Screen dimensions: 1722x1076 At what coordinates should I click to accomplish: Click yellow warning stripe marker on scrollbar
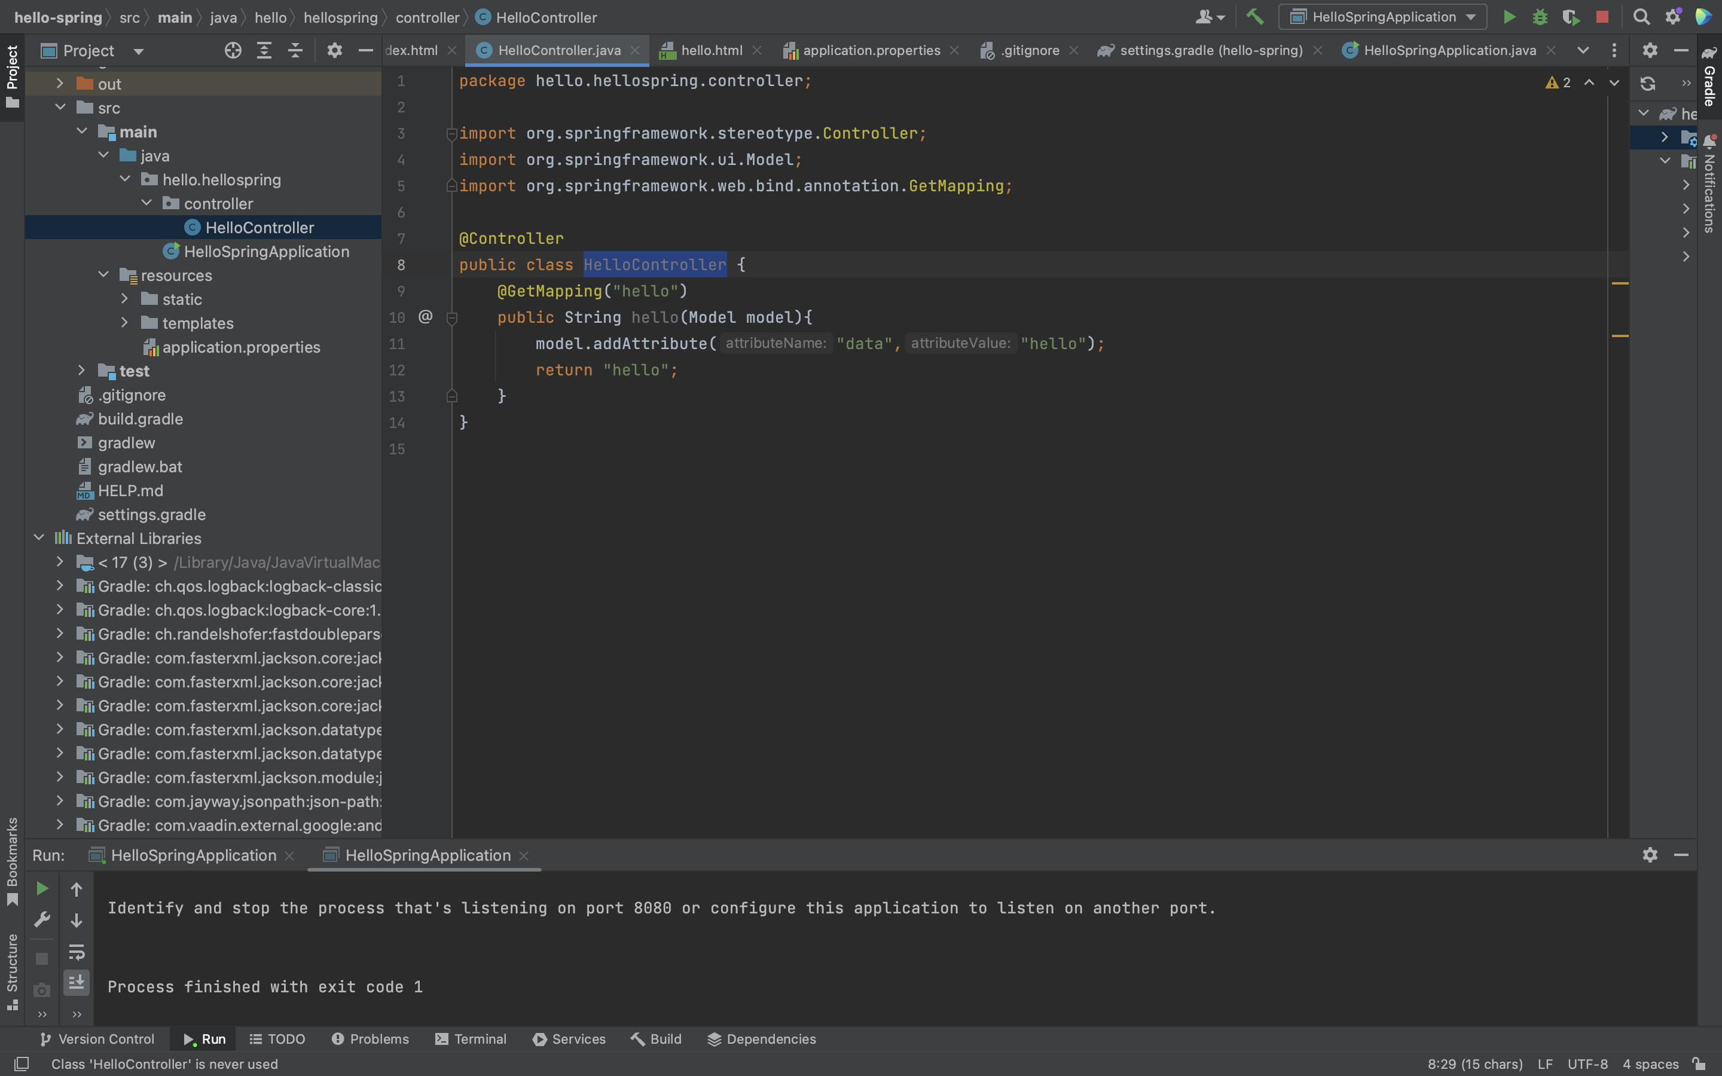(x=1620, y=283)
